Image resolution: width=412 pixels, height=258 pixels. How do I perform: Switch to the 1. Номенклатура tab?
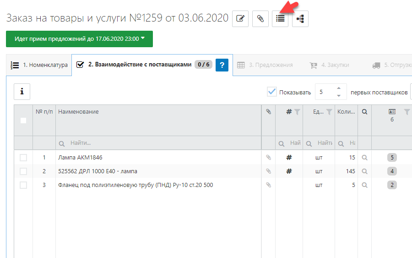click(x=39, y=65)
